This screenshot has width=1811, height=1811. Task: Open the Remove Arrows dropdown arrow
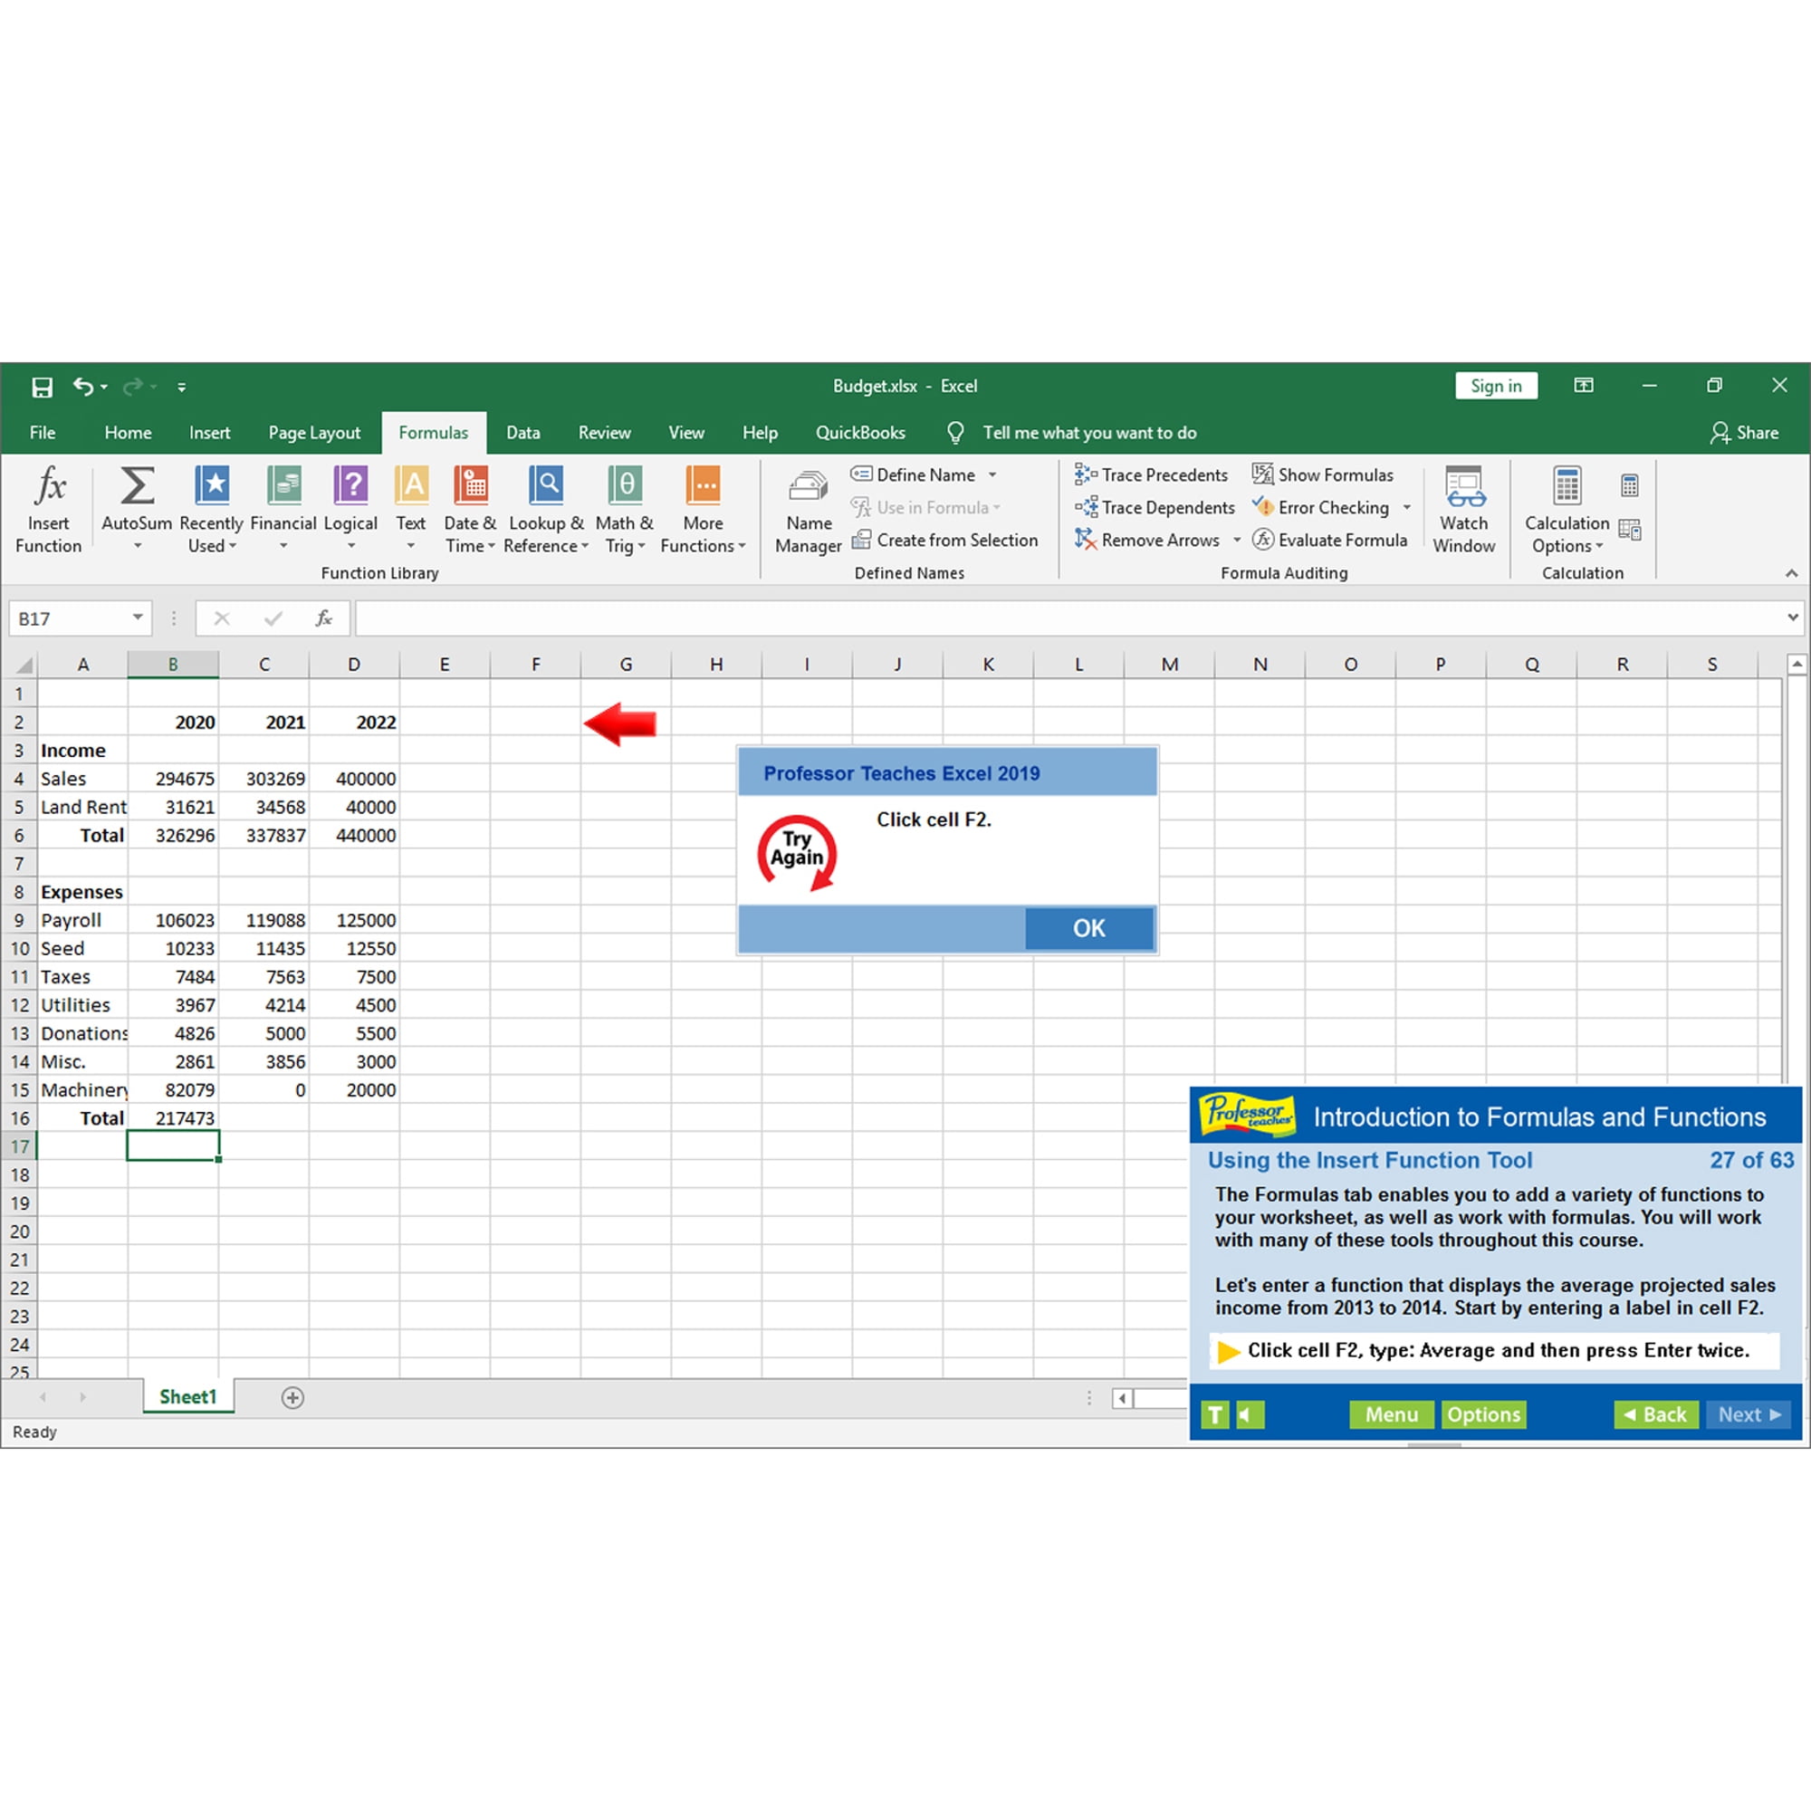(1237, 540)
